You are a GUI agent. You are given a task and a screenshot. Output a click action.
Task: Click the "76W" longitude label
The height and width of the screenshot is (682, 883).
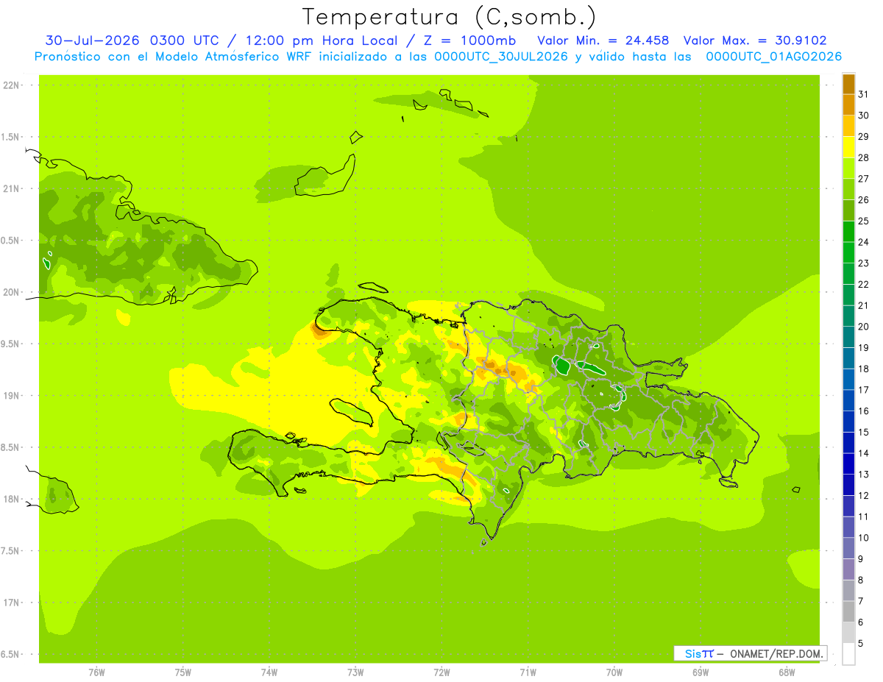[x=96, y=672]
